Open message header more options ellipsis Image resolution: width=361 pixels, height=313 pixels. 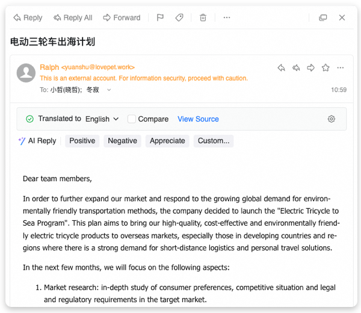click(341, 67)
